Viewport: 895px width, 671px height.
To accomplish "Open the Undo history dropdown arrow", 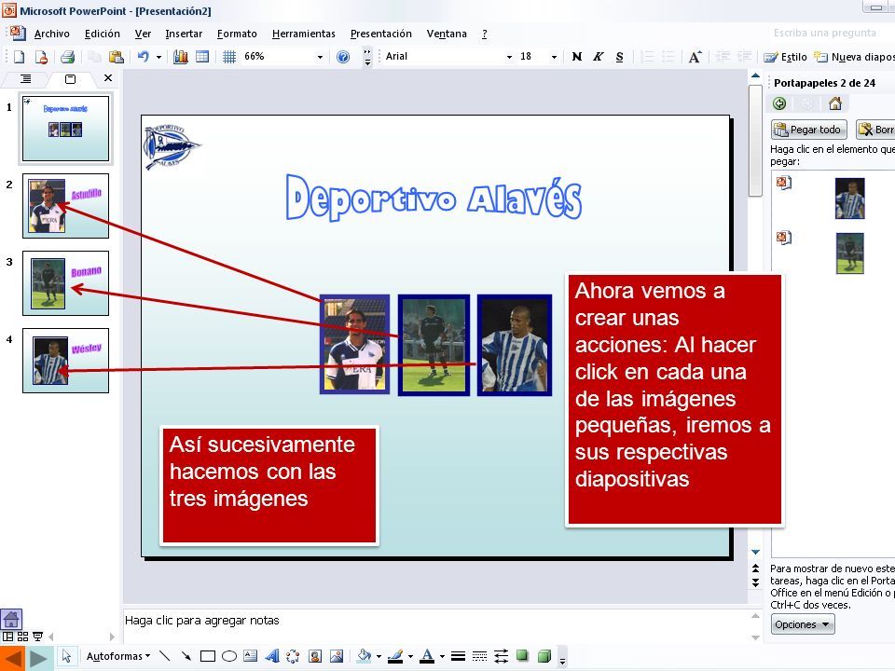I will (x=158, y=57).
